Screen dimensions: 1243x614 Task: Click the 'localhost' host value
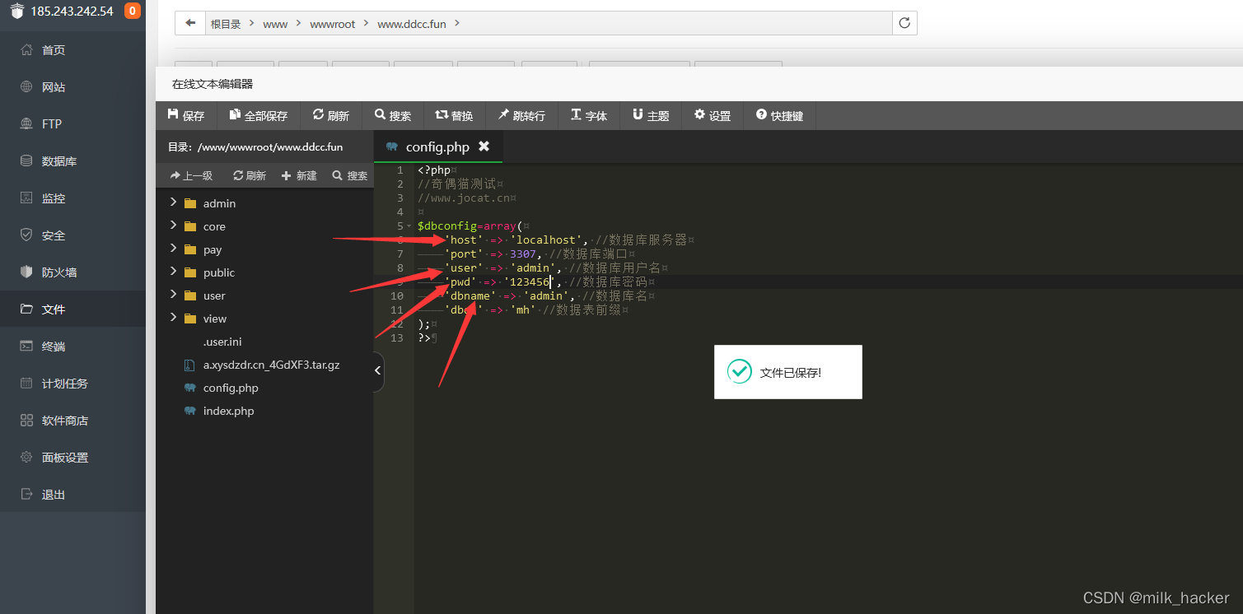click(546, 240)
